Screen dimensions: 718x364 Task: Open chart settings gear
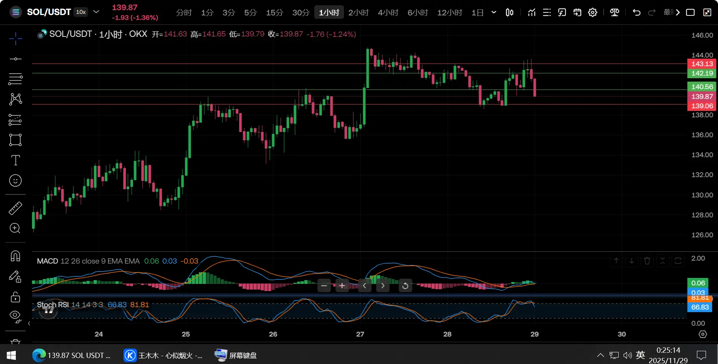pos(593,12)
